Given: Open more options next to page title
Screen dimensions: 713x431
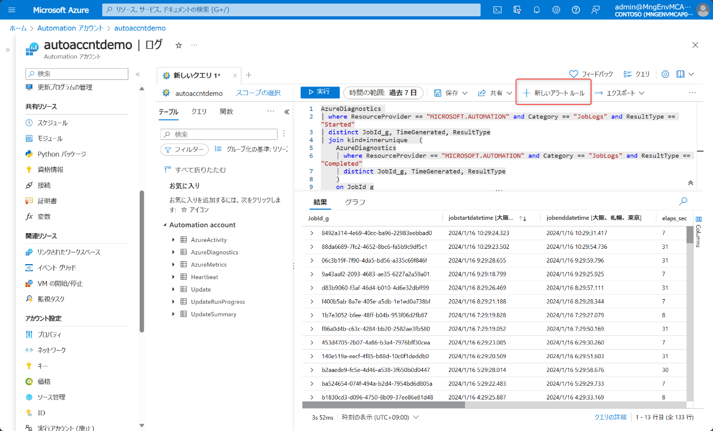Looking at the screenshot, I should click(194, 45).
